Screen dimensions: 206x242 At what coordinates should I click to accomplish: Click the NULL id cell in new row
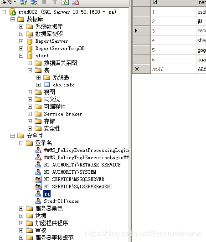173,69
